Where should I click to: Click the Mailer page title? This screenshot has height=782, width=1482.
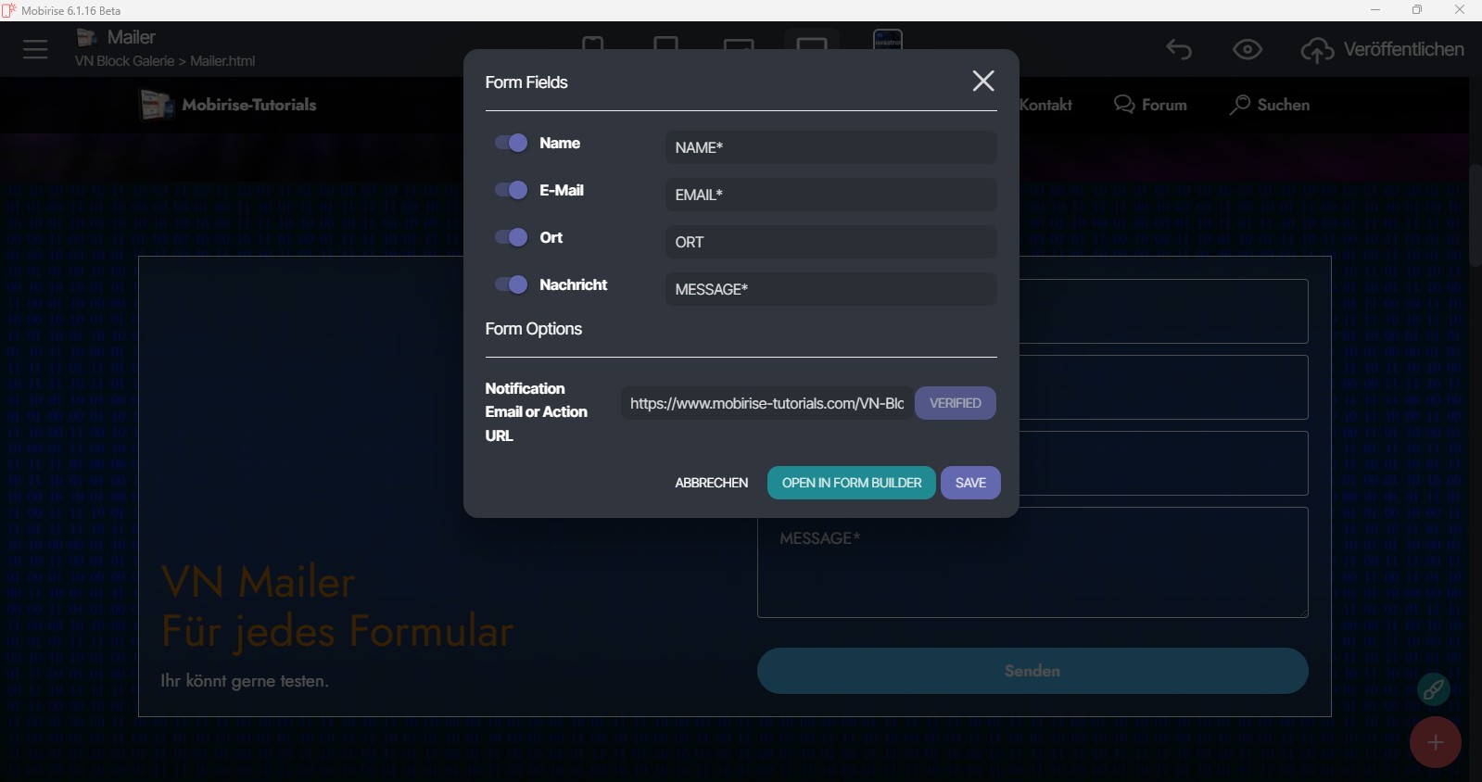point(131,37)
